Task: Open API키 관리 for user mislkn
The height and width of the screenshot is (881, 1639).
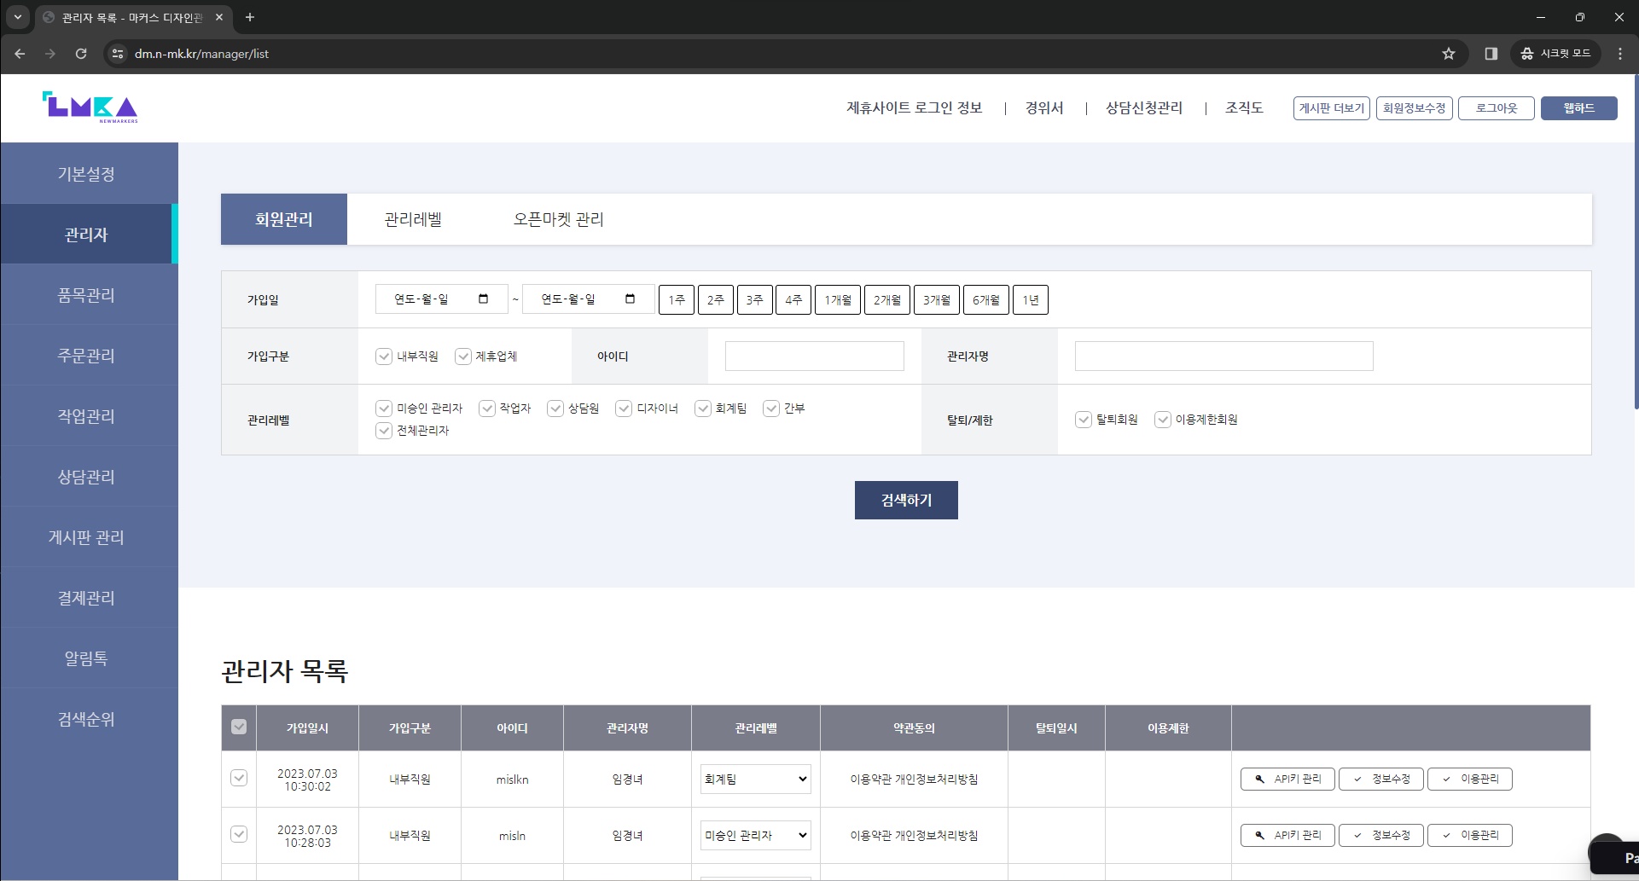Action: pyautogui.click(x=1287, y=779)
